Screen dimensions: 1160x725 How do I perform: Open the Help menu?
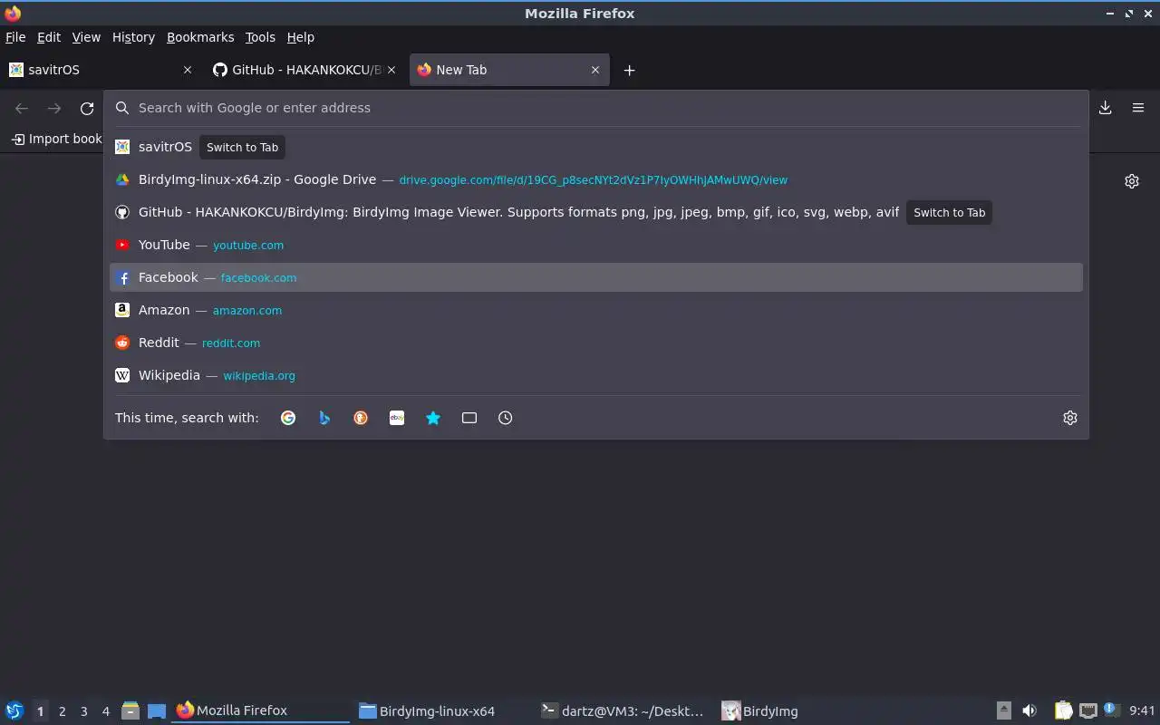coord(300,37)
